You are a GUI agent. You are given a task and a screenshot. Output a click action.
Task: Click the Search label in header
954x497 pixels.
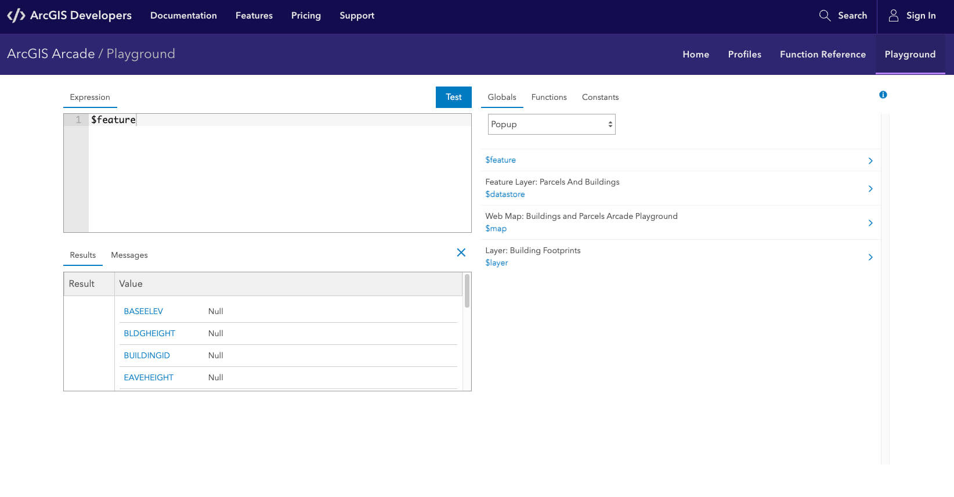pos(852,16)
